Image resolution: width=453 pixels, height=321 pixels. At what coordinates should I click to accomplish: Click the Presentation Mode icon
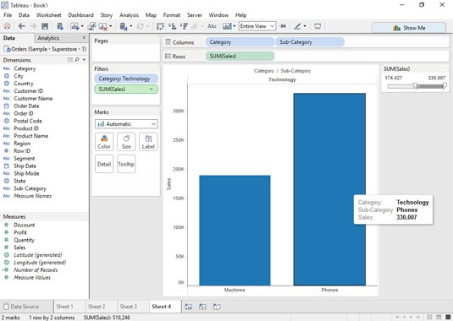pos(318,26)
